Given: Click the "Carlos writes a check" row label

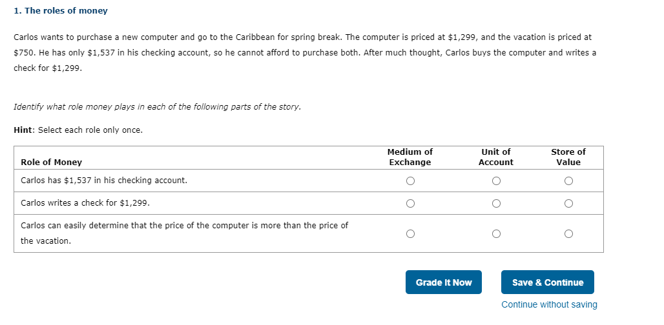Looking at the screenshot, I should pos(85,203).
